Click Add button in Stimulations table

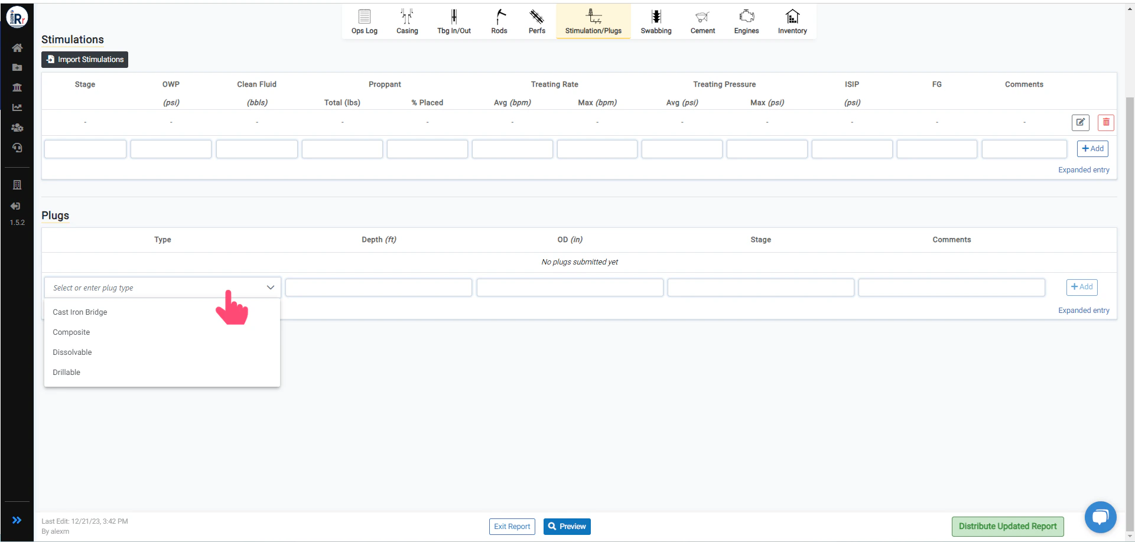pyautogui.click(x=1092, y=149)
